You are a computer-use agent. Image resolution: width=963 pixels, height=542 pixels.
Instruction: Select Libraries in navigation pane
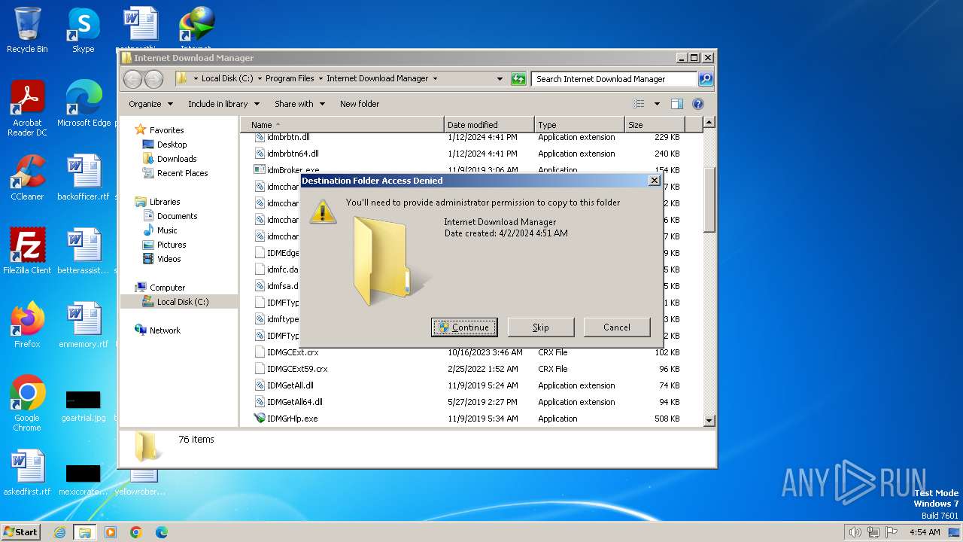pyautogui.click(x=165, y=202)
